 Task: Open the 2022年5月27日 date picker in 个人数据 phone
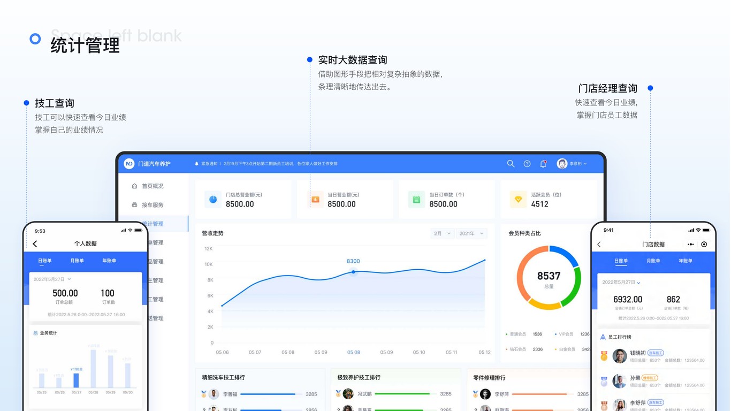click(52, 279)
